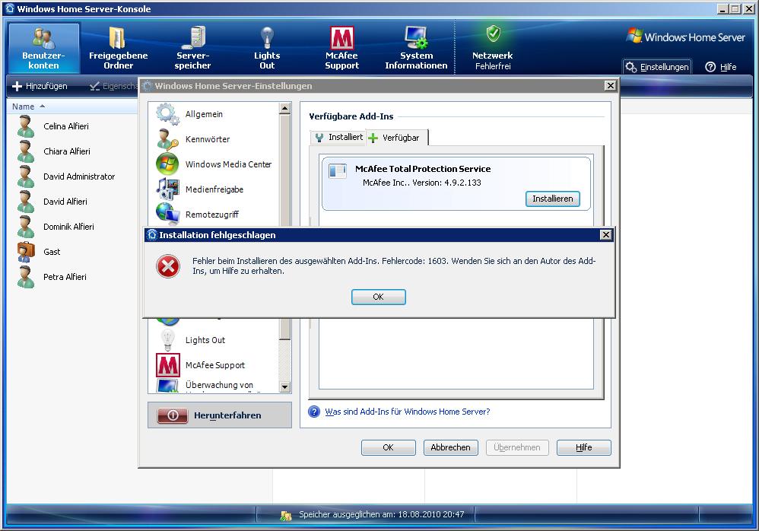This screenshot has width=759, height=531.
Task: Switch to the Installiert tab
Action: tap(338, 138)
